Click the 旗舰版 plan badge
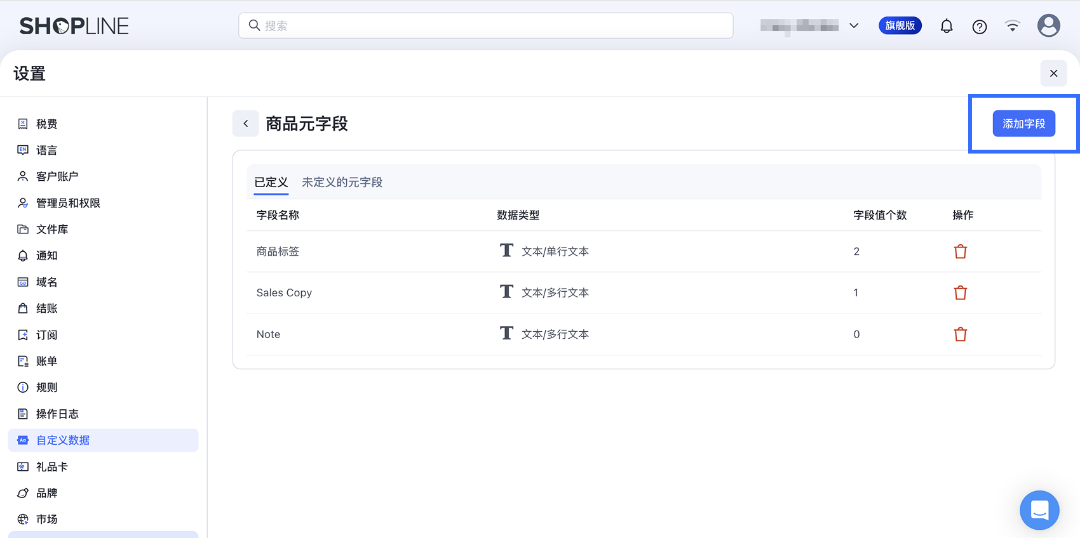 click(900, 25)
